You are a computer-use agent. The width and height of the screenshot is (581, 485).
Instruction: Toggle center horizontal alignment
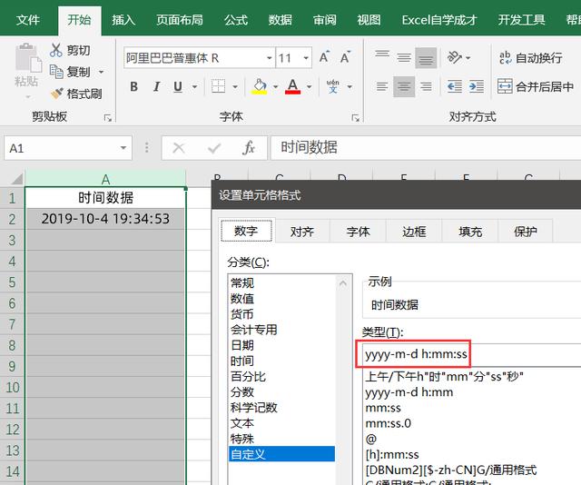(404, 87)
